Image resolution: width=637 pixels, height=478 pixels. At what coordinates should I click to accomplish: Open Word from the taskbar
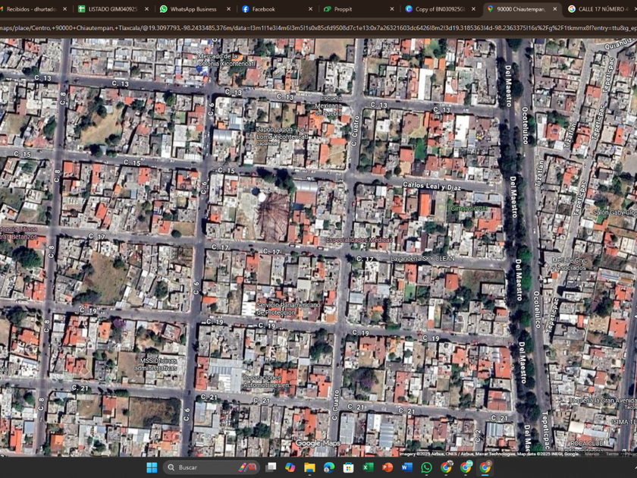(x=407, y=467)
